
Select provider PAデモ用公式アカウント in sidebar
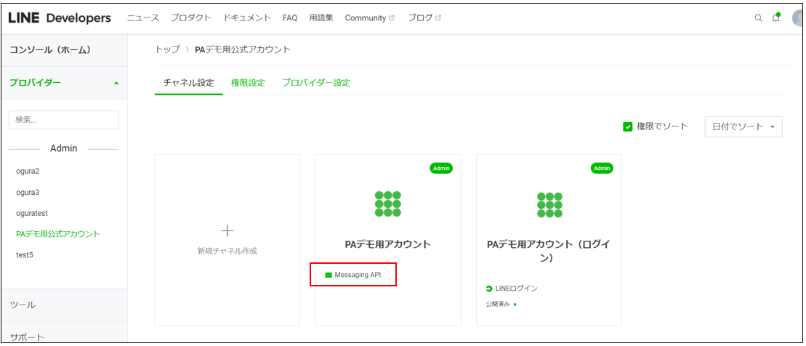(x=58, y=234)
